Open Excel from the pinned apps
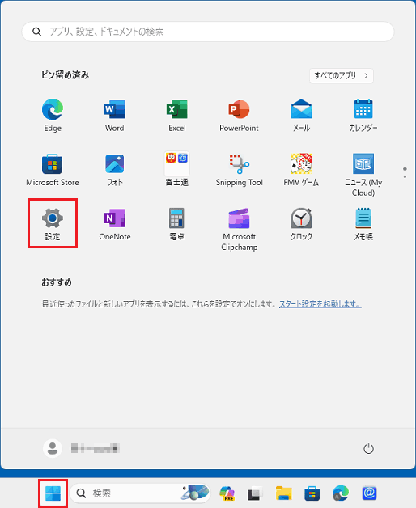Viewport: 416px width, 508px height. click(177, 115)
